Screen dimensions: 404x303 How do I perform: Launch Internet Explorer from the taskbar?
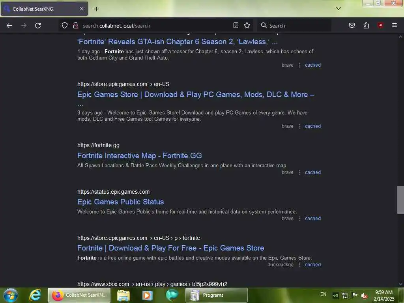35,295
